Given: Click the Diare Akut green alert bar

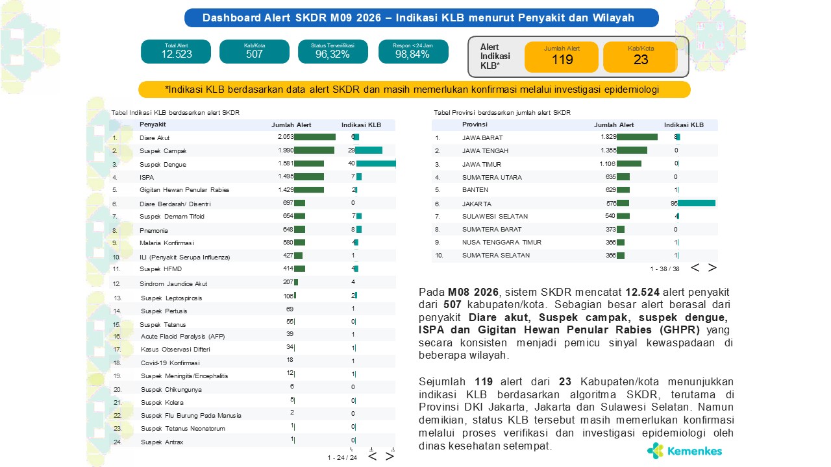Looking at the screenshot, I should (x=315, y=137).
